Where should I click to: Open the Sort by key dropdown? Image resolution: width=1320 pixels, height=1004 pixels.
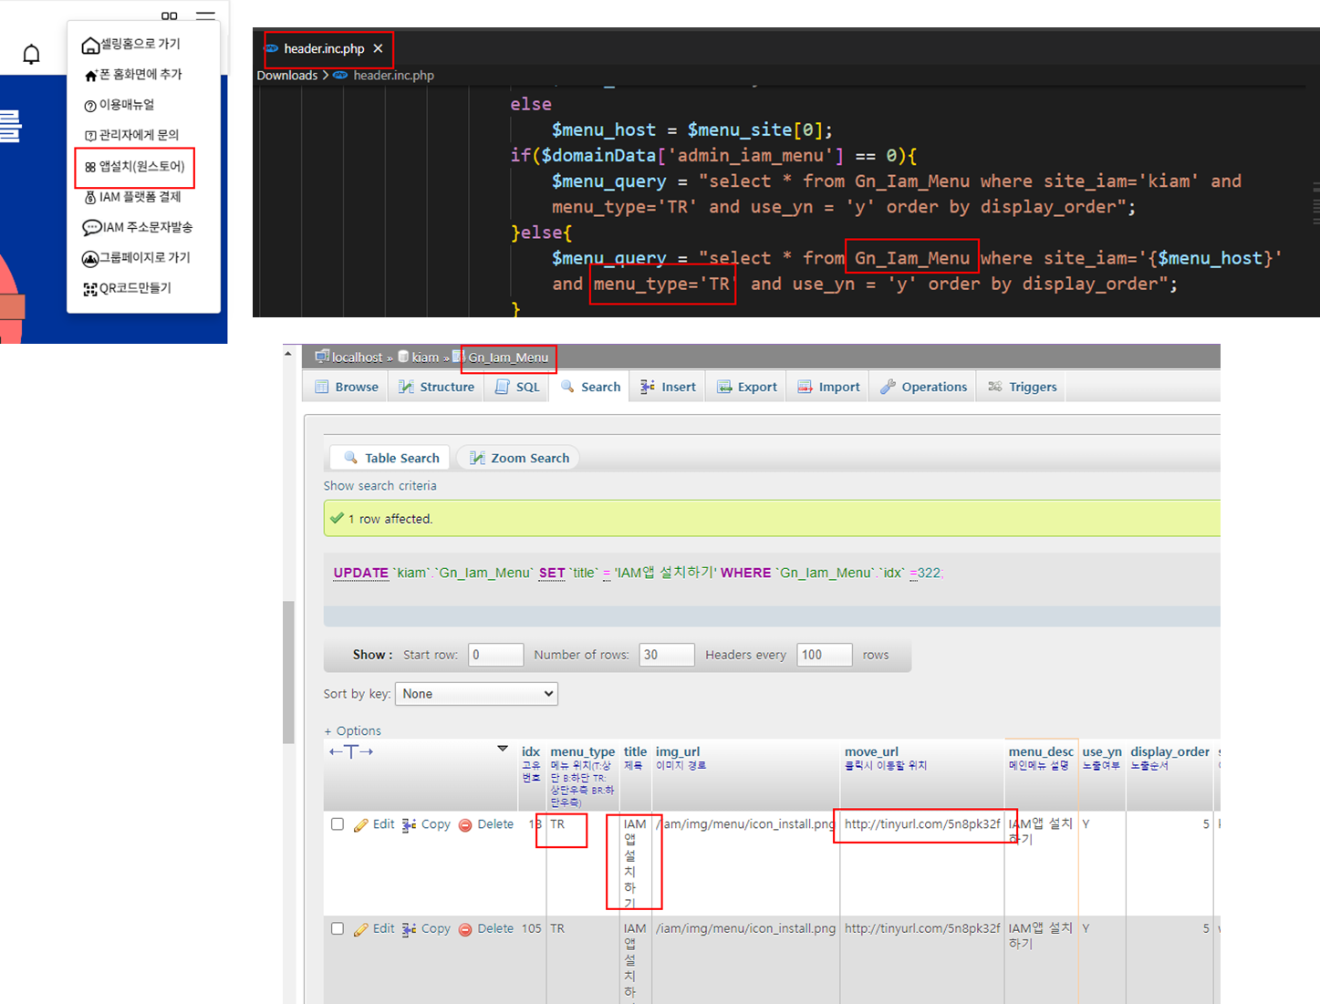pyautogui.click(x=475, y=694)
